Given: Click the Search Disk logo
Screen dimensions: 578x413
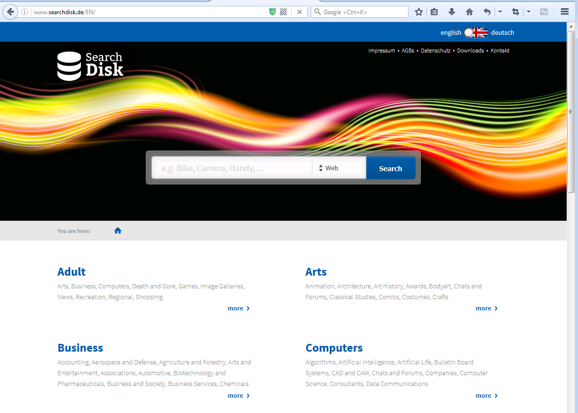Looking at the screenshot, I should coord(90,66).
